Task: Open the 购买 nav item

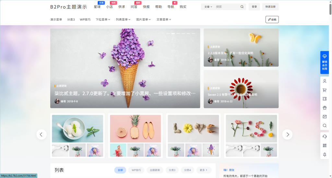Action: pyautogui.click(x=183, y=7)
